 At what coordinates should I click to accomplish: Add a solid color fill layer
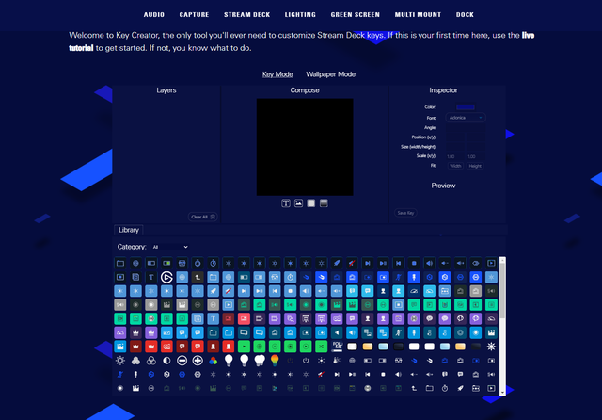click(311, 203)
